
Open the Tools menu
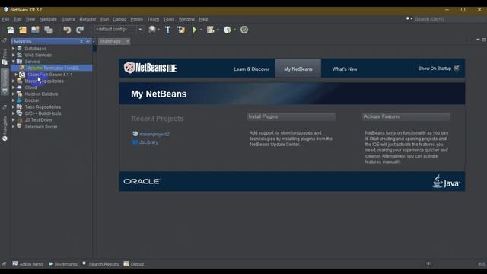[x=169, y=19]
